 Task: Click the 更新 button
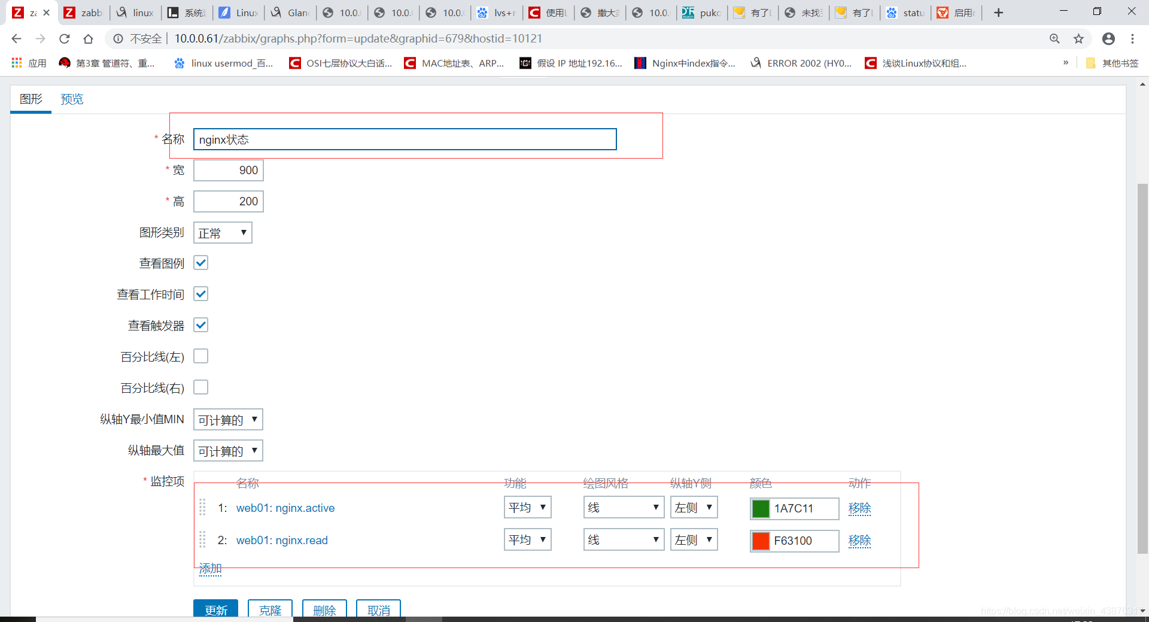pos(215,609)
